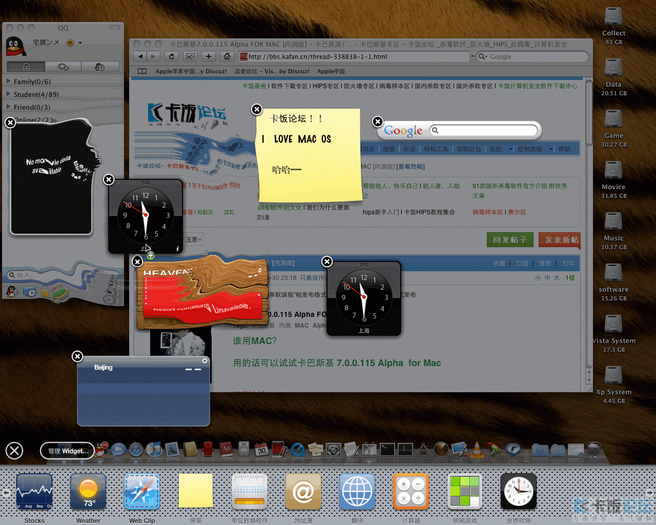Open the Apple中国 bookmark in bookmarks bar
Image resolution: width=656 pixels, height=525 pixels.
tap(331, 71)
